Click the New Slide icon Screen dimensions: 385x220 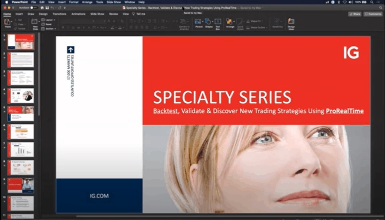(34, 21)
